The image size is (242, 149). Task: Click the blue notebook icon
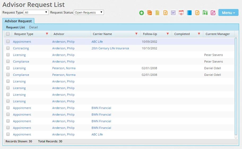click(x=189, y=13)
